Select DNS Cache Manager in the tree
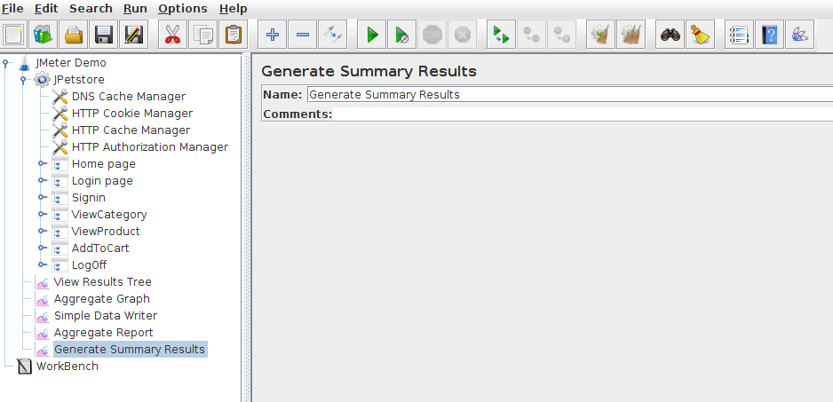Screen dimensions: 833x402 point(129,97)
